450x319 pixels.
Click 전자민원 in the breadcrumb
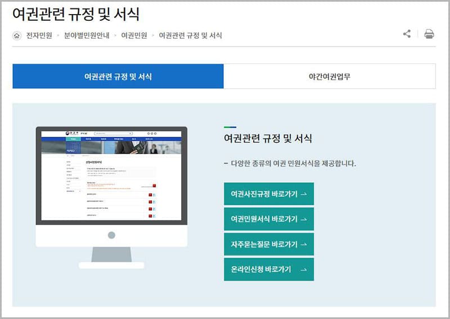coord(39,35)
